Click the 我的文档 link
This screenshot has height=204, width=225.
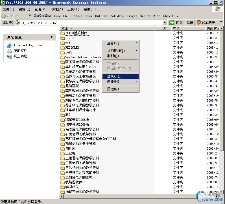coord(20,51)
